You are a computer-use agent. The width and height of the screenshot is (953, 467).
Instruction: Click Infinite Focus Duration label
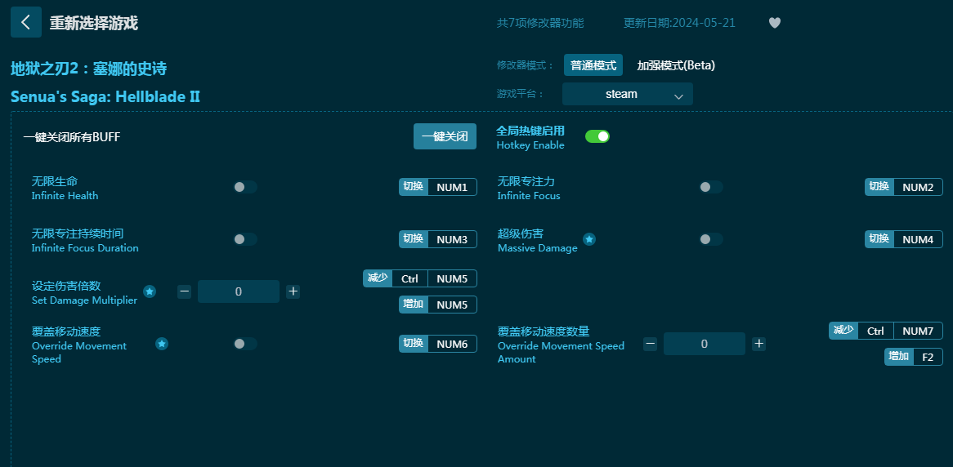tap(85, 247)
